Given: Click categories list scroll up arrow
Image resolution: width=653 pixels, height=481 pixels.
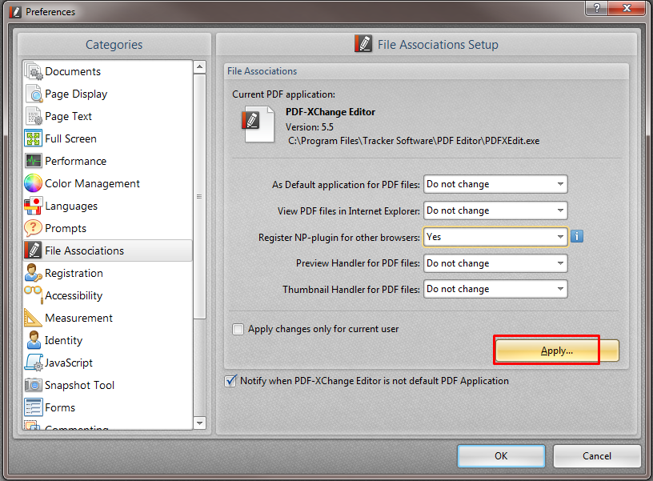Looking at the screenshot, I should coord(200,66).
